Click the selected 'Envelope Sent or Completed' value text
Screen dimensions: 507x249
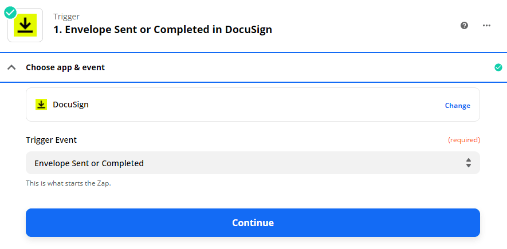[x=89, y=163]
